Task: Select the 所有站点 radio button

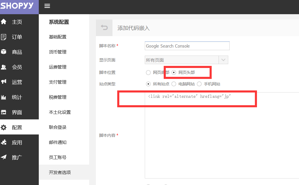Action: [148, 84]
